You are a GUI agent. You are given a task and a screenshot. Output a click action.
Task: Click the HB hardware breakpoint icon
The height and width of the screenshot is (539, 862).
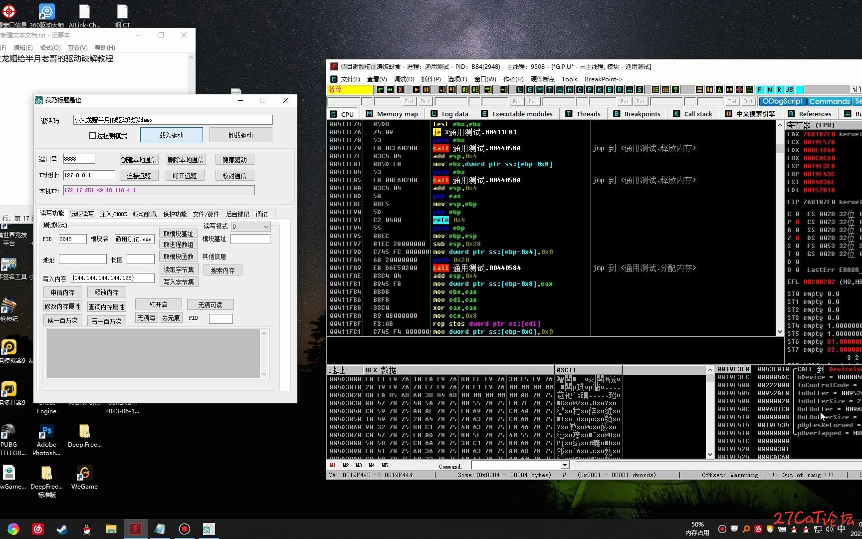click(729, 90)
